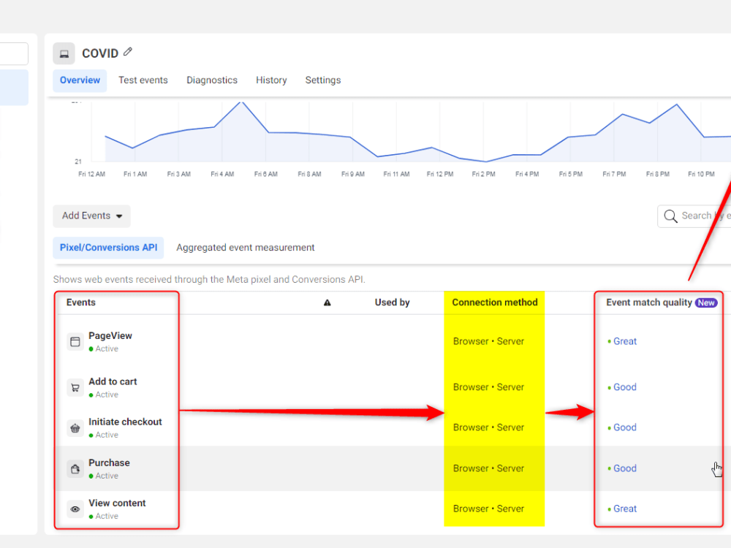This screenshot has height=548, width=731.
Task: Click the Great quality link for PageView
Action: click(x=625, y=341)
